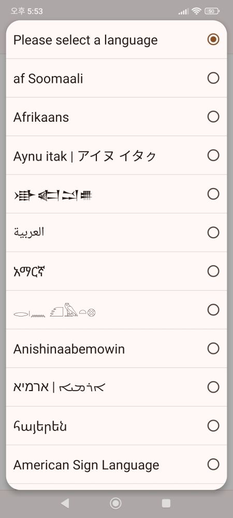Select the Amharic script radio button
This screenshot has height=518, width=233.
[x=213, y=271]
